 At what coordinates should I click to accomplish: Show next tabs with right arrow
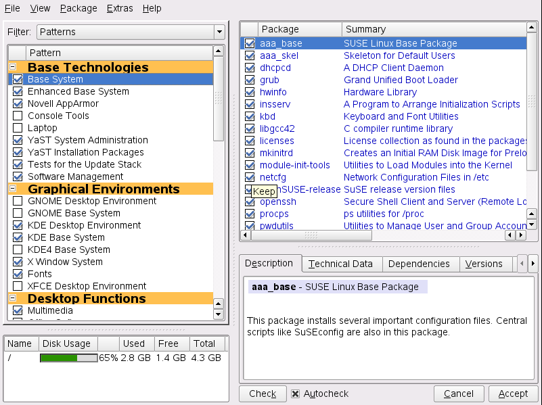point(533,264)
